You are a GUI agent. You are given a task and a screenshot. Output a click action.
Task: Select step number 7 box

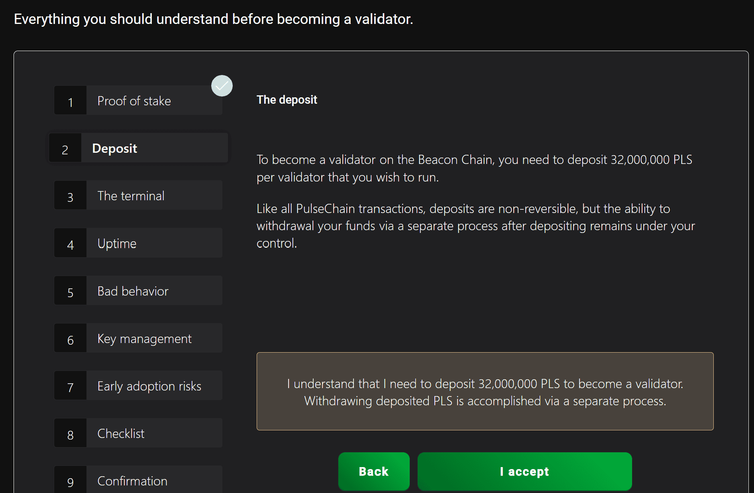(x=71, y=386)
